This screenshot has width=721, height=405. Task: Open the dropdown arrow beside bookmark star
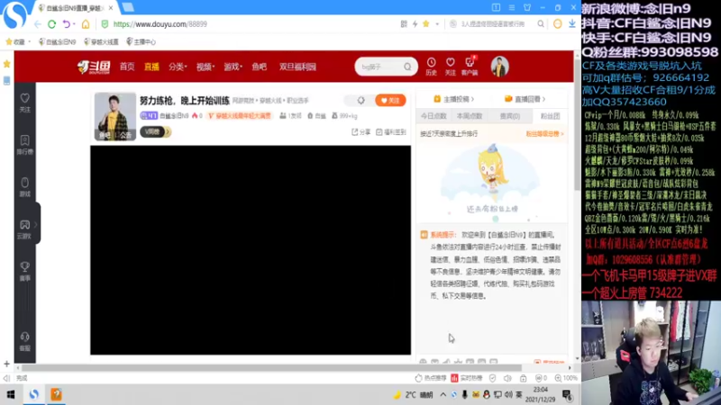437,24
